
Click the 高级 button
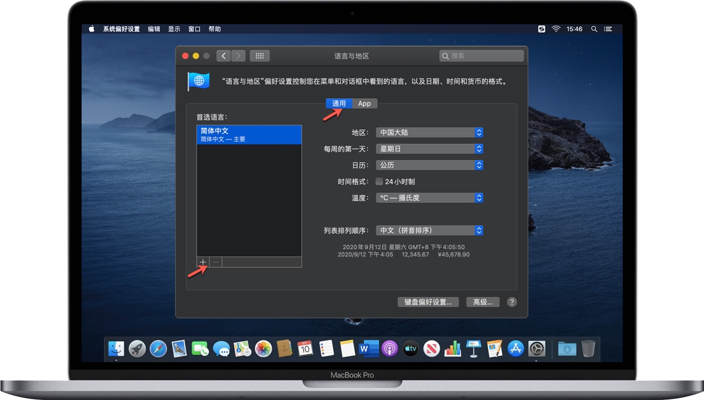pos(482,302)
